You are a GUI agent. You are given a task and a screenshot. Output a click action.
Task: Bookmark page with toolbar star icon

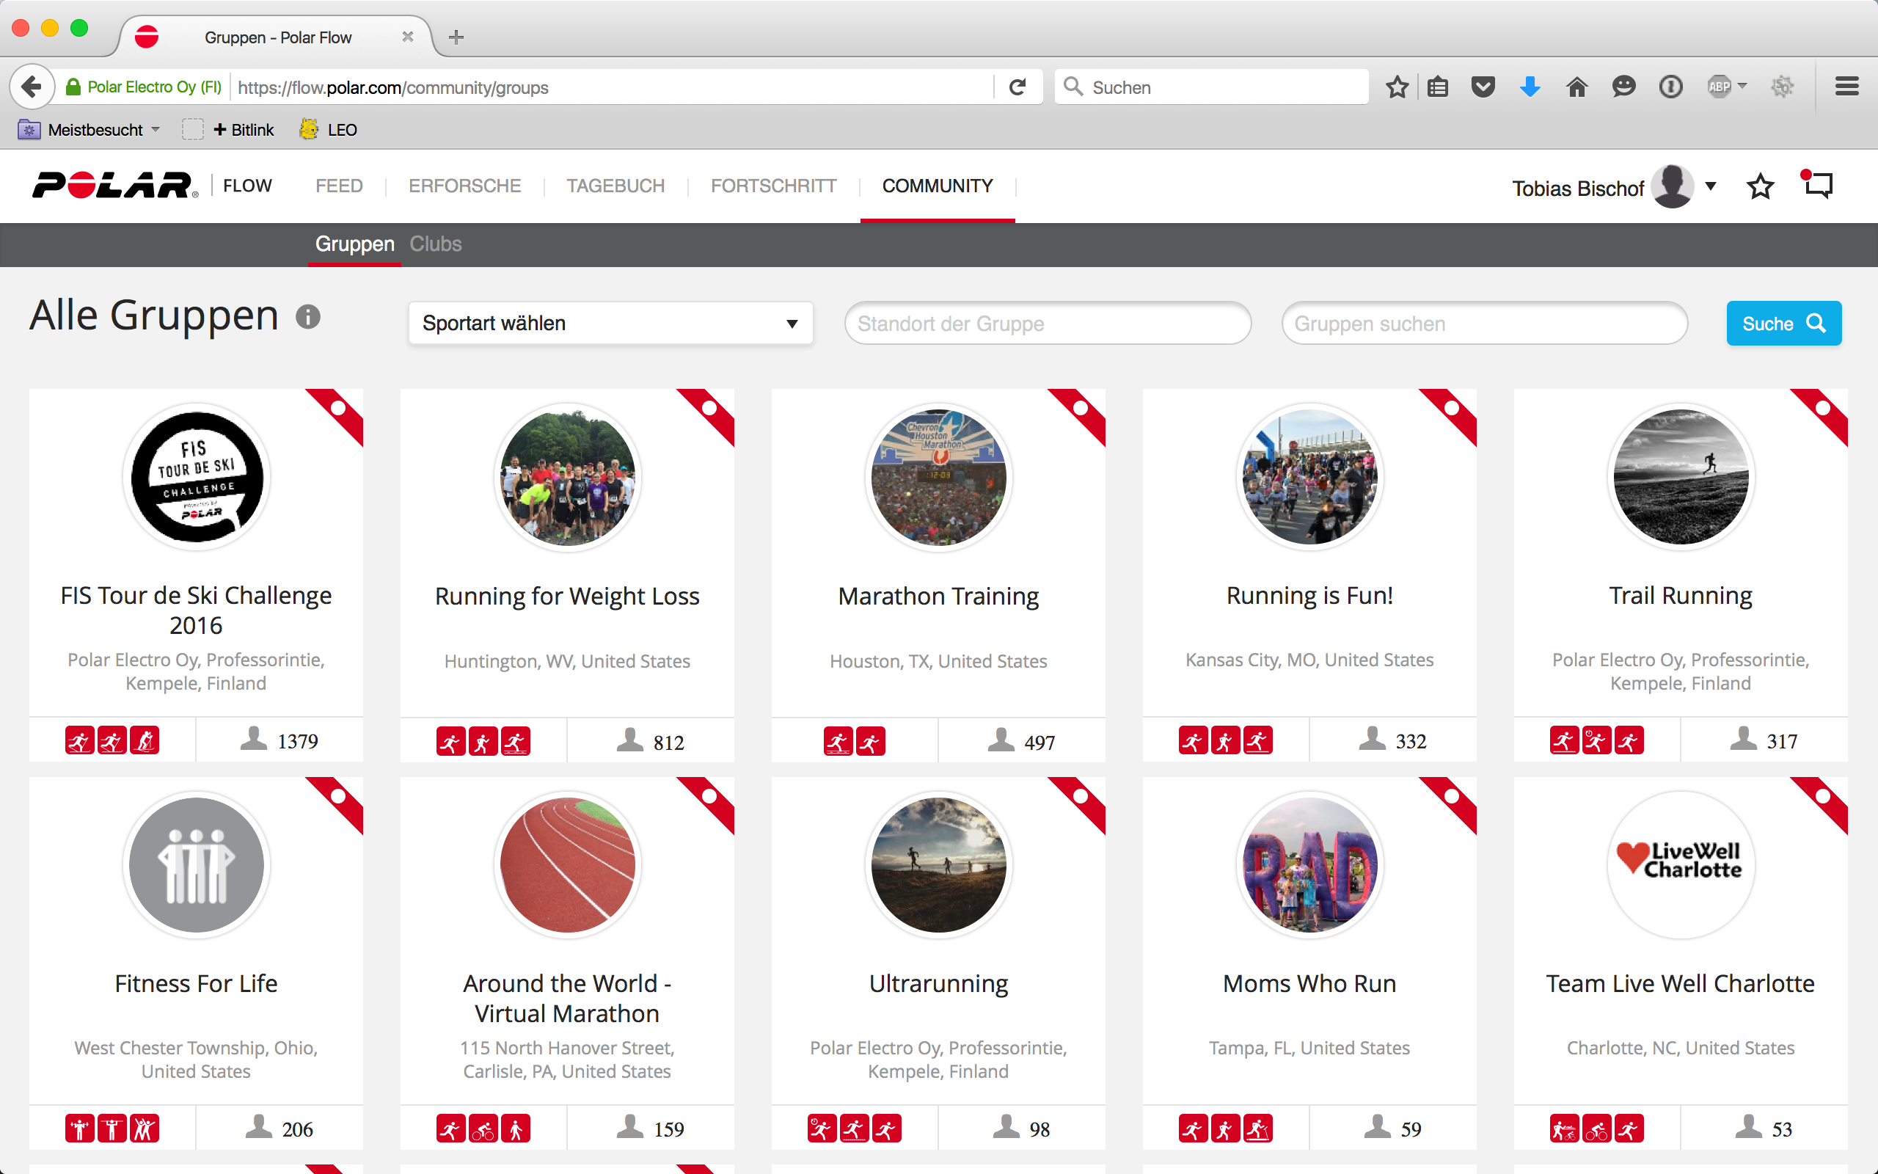(1397, 87)
